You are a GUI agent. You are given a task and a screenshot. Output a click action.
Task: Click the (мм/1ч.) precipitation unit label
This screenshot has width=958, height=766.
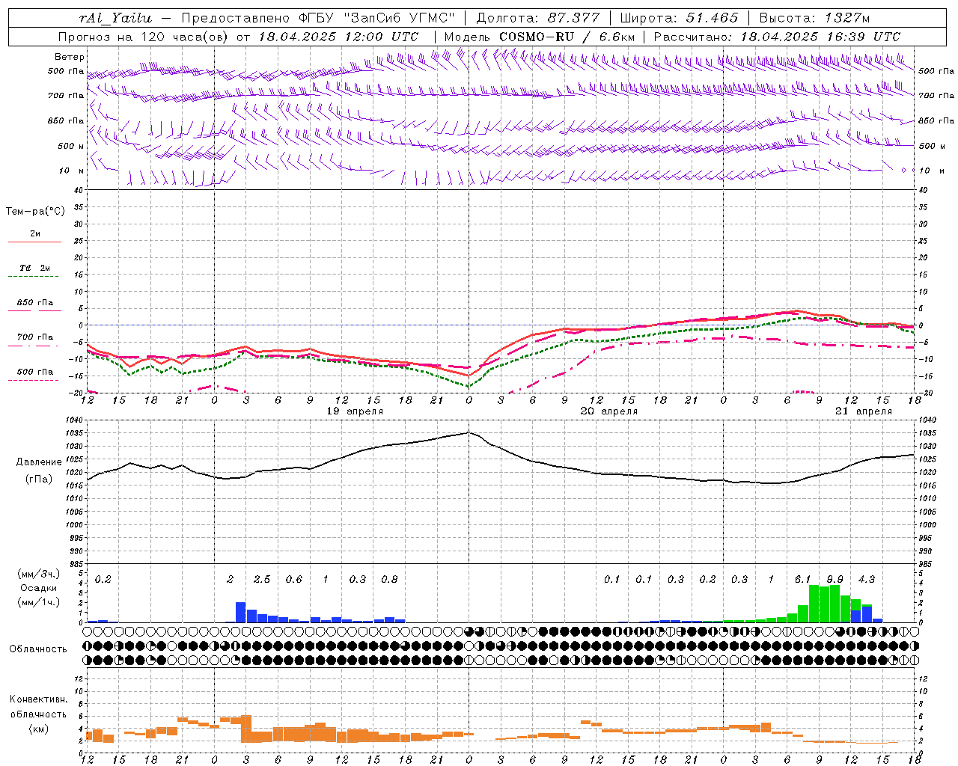pos(39,602)
